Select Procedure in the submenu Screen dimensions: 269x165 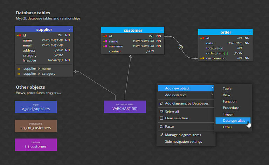tap(233, 108)
